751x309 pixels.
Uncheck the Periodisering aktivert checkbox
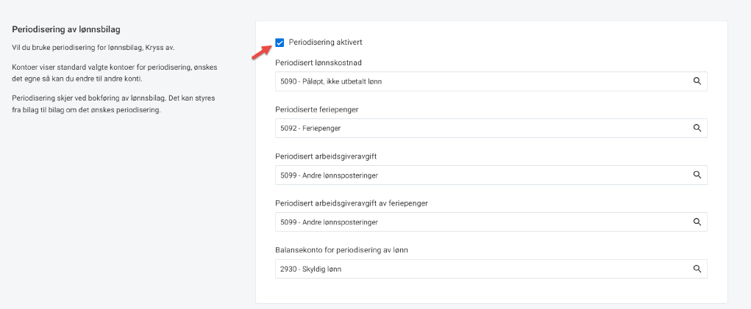tap(280, 43)
